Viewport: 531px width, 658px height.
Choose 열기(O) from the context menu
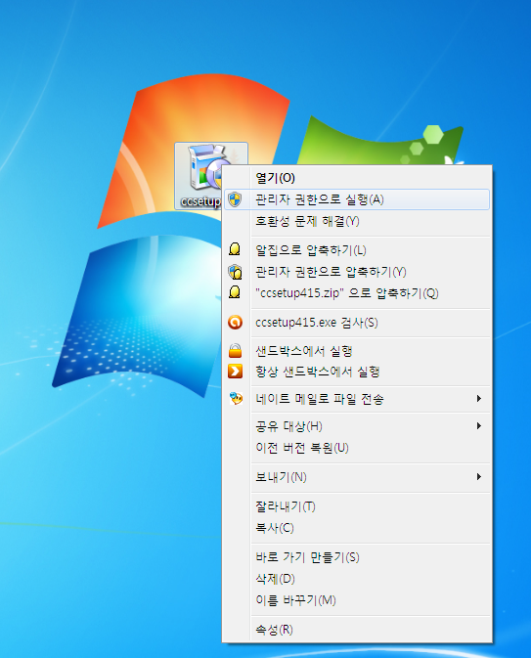click(x=357, y=178)
